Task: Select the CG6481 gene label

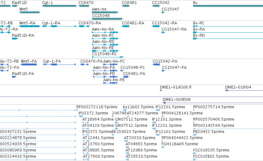Action: click(x=129, y=3)
